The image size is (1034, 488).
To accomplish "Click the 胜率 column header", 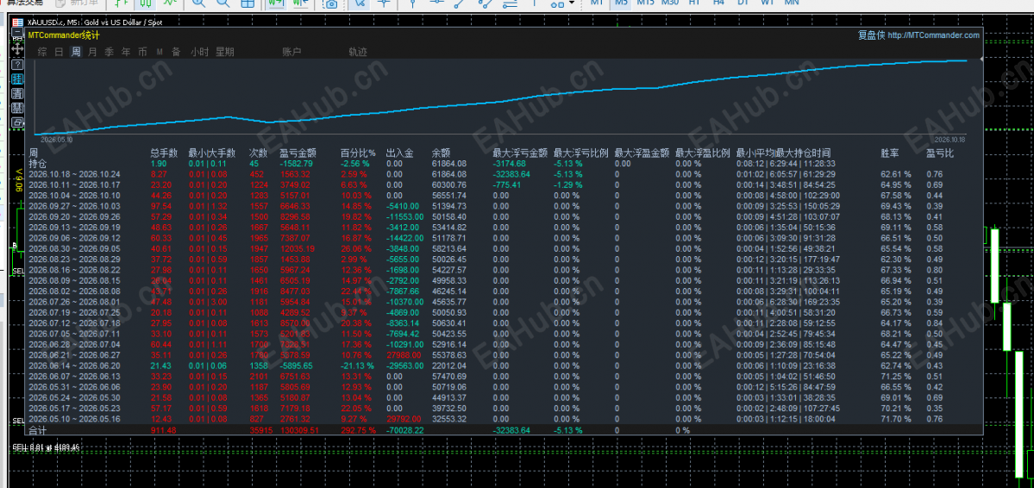I will (890, 153).
